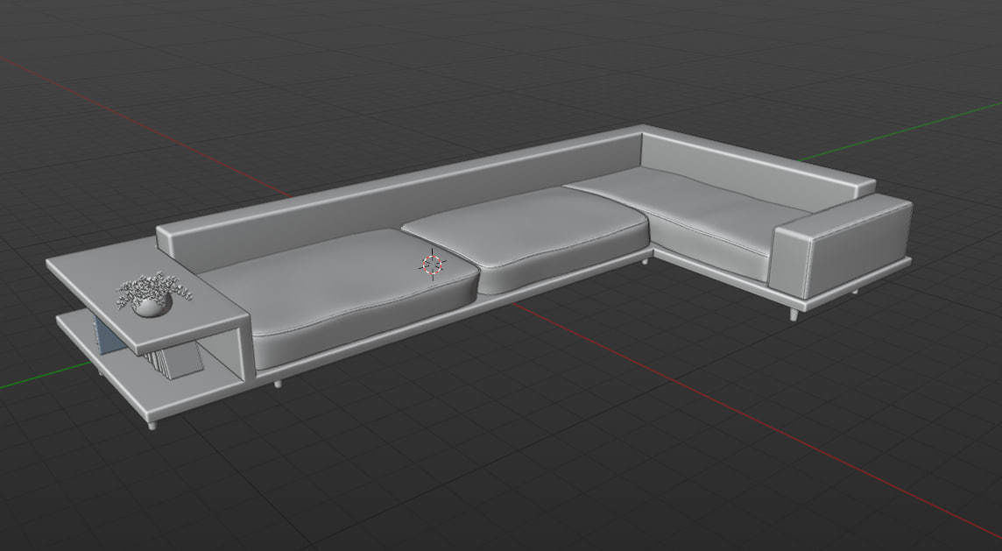Click the 3D cursor on the sofa

pos(433,264)
